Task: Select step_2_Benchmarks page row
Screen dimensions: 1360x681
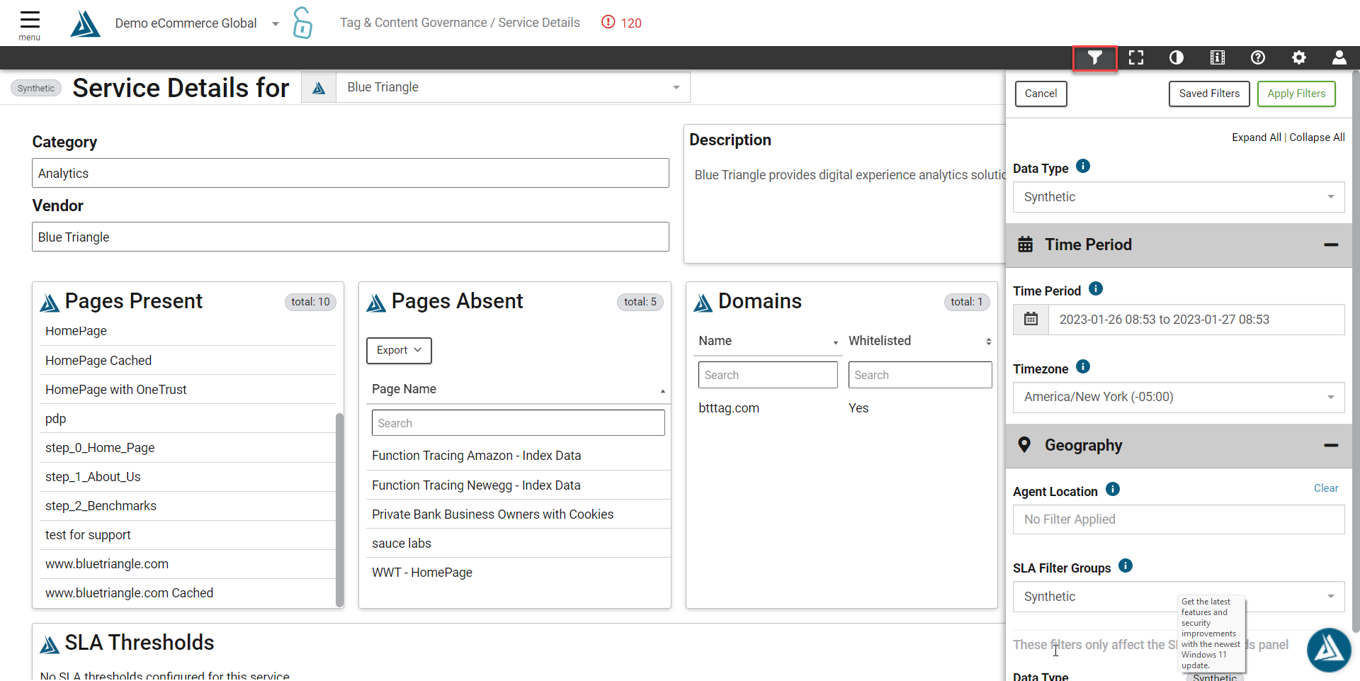Action: coord(188,506)
